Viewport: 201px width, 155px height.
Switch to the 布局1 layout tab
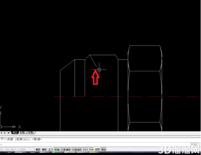22,133
